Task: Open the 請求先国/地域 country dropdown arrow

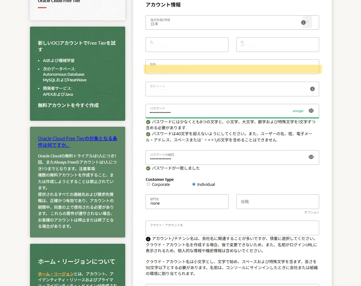Action: pos(307,22)
